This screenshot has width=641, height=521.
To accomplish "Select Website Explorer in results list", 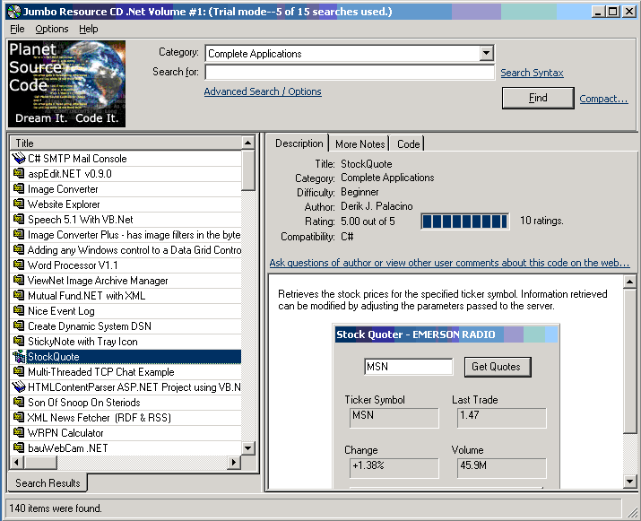I will tap(126, 204).
